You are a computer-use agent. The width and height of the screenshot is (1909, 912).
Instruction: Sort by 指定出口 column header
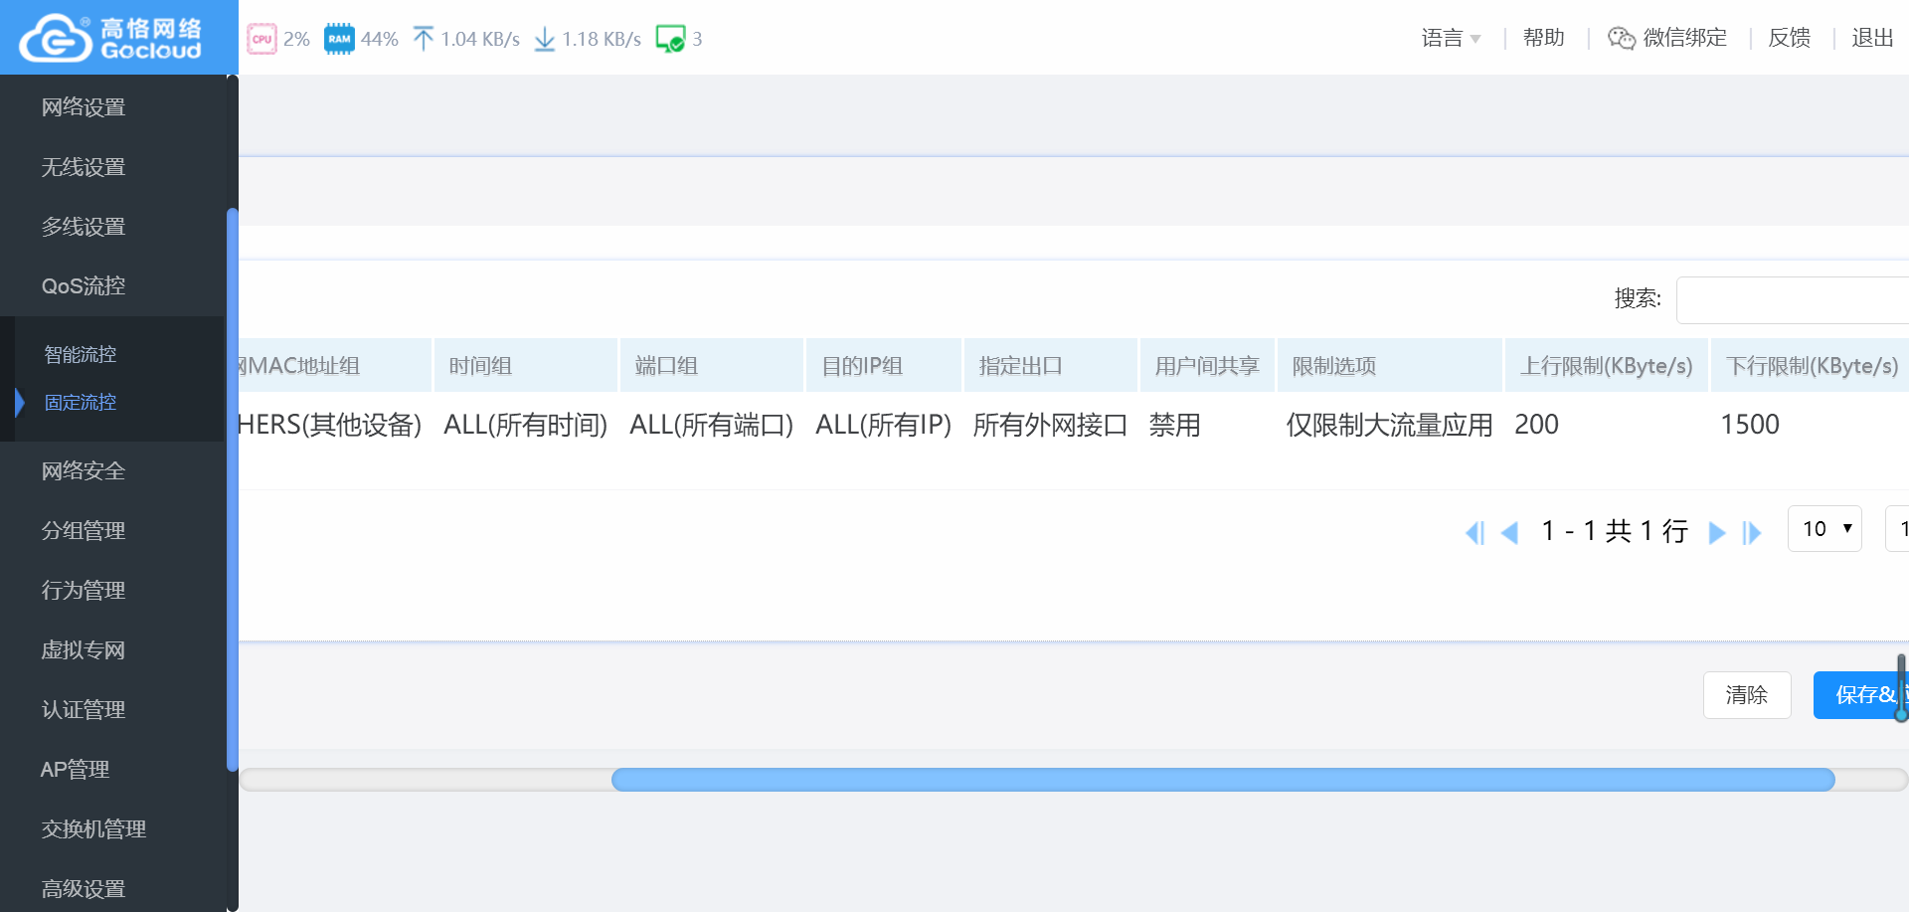[x=1051, y=365]
